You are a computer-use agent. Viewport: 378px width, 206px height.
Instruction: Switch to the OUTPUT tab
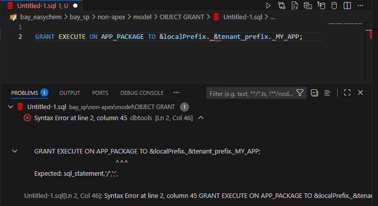[x=70, y=93]
